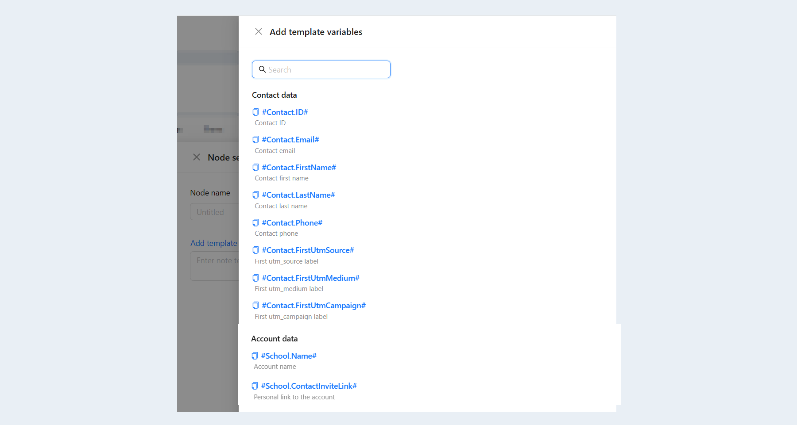The height and width of the screenshot is (425, 797).
Task: Click 'Personal link to the account' text
Action: 294,397
